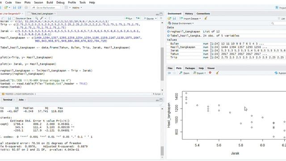This screenshot has height=161, width=286.
Task: Open the Global Environment dropdown
Action: pyautogui.click(x=181, y=23)
